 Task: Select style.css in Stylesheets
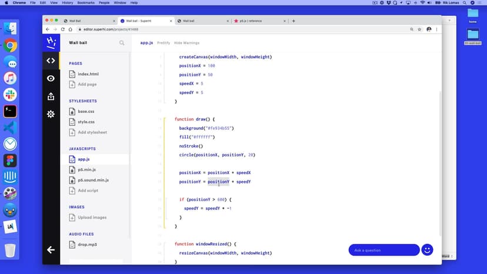click(x=86, y=122)
